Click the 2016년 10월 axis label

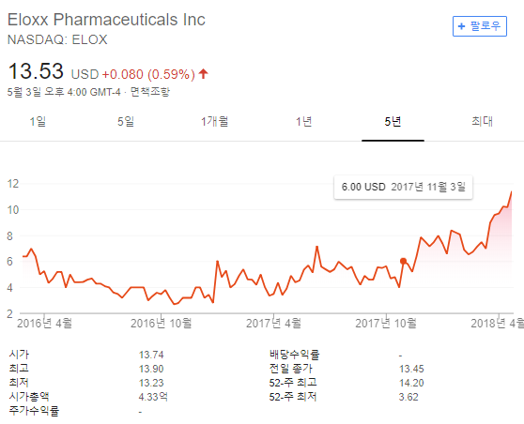162,324
